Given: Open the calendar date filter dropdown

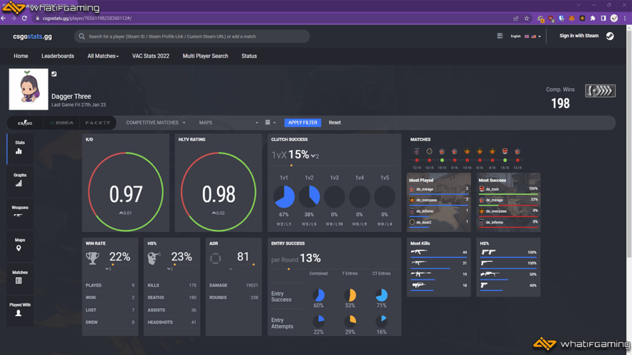Looking at the screenshot, I should [x=270, y=123].
